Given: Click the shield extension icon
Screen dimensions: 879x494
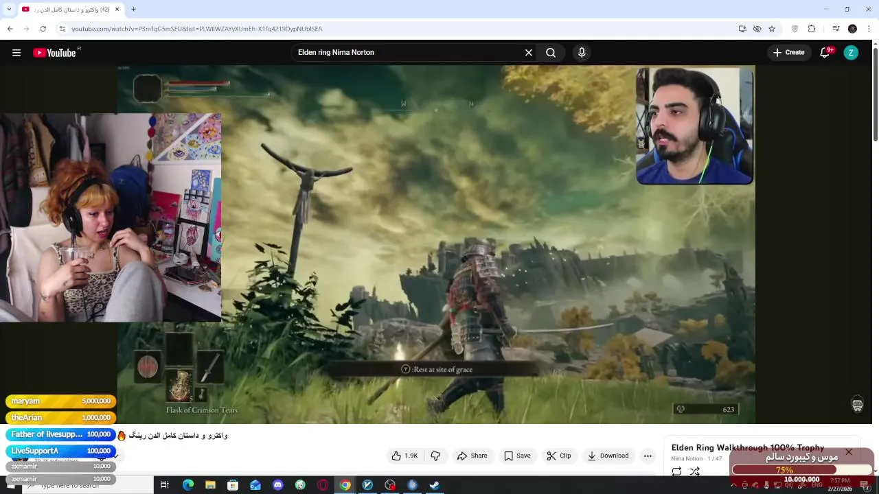Looking at the screenshot, I should pyautogui.click(x=795, y=29).
